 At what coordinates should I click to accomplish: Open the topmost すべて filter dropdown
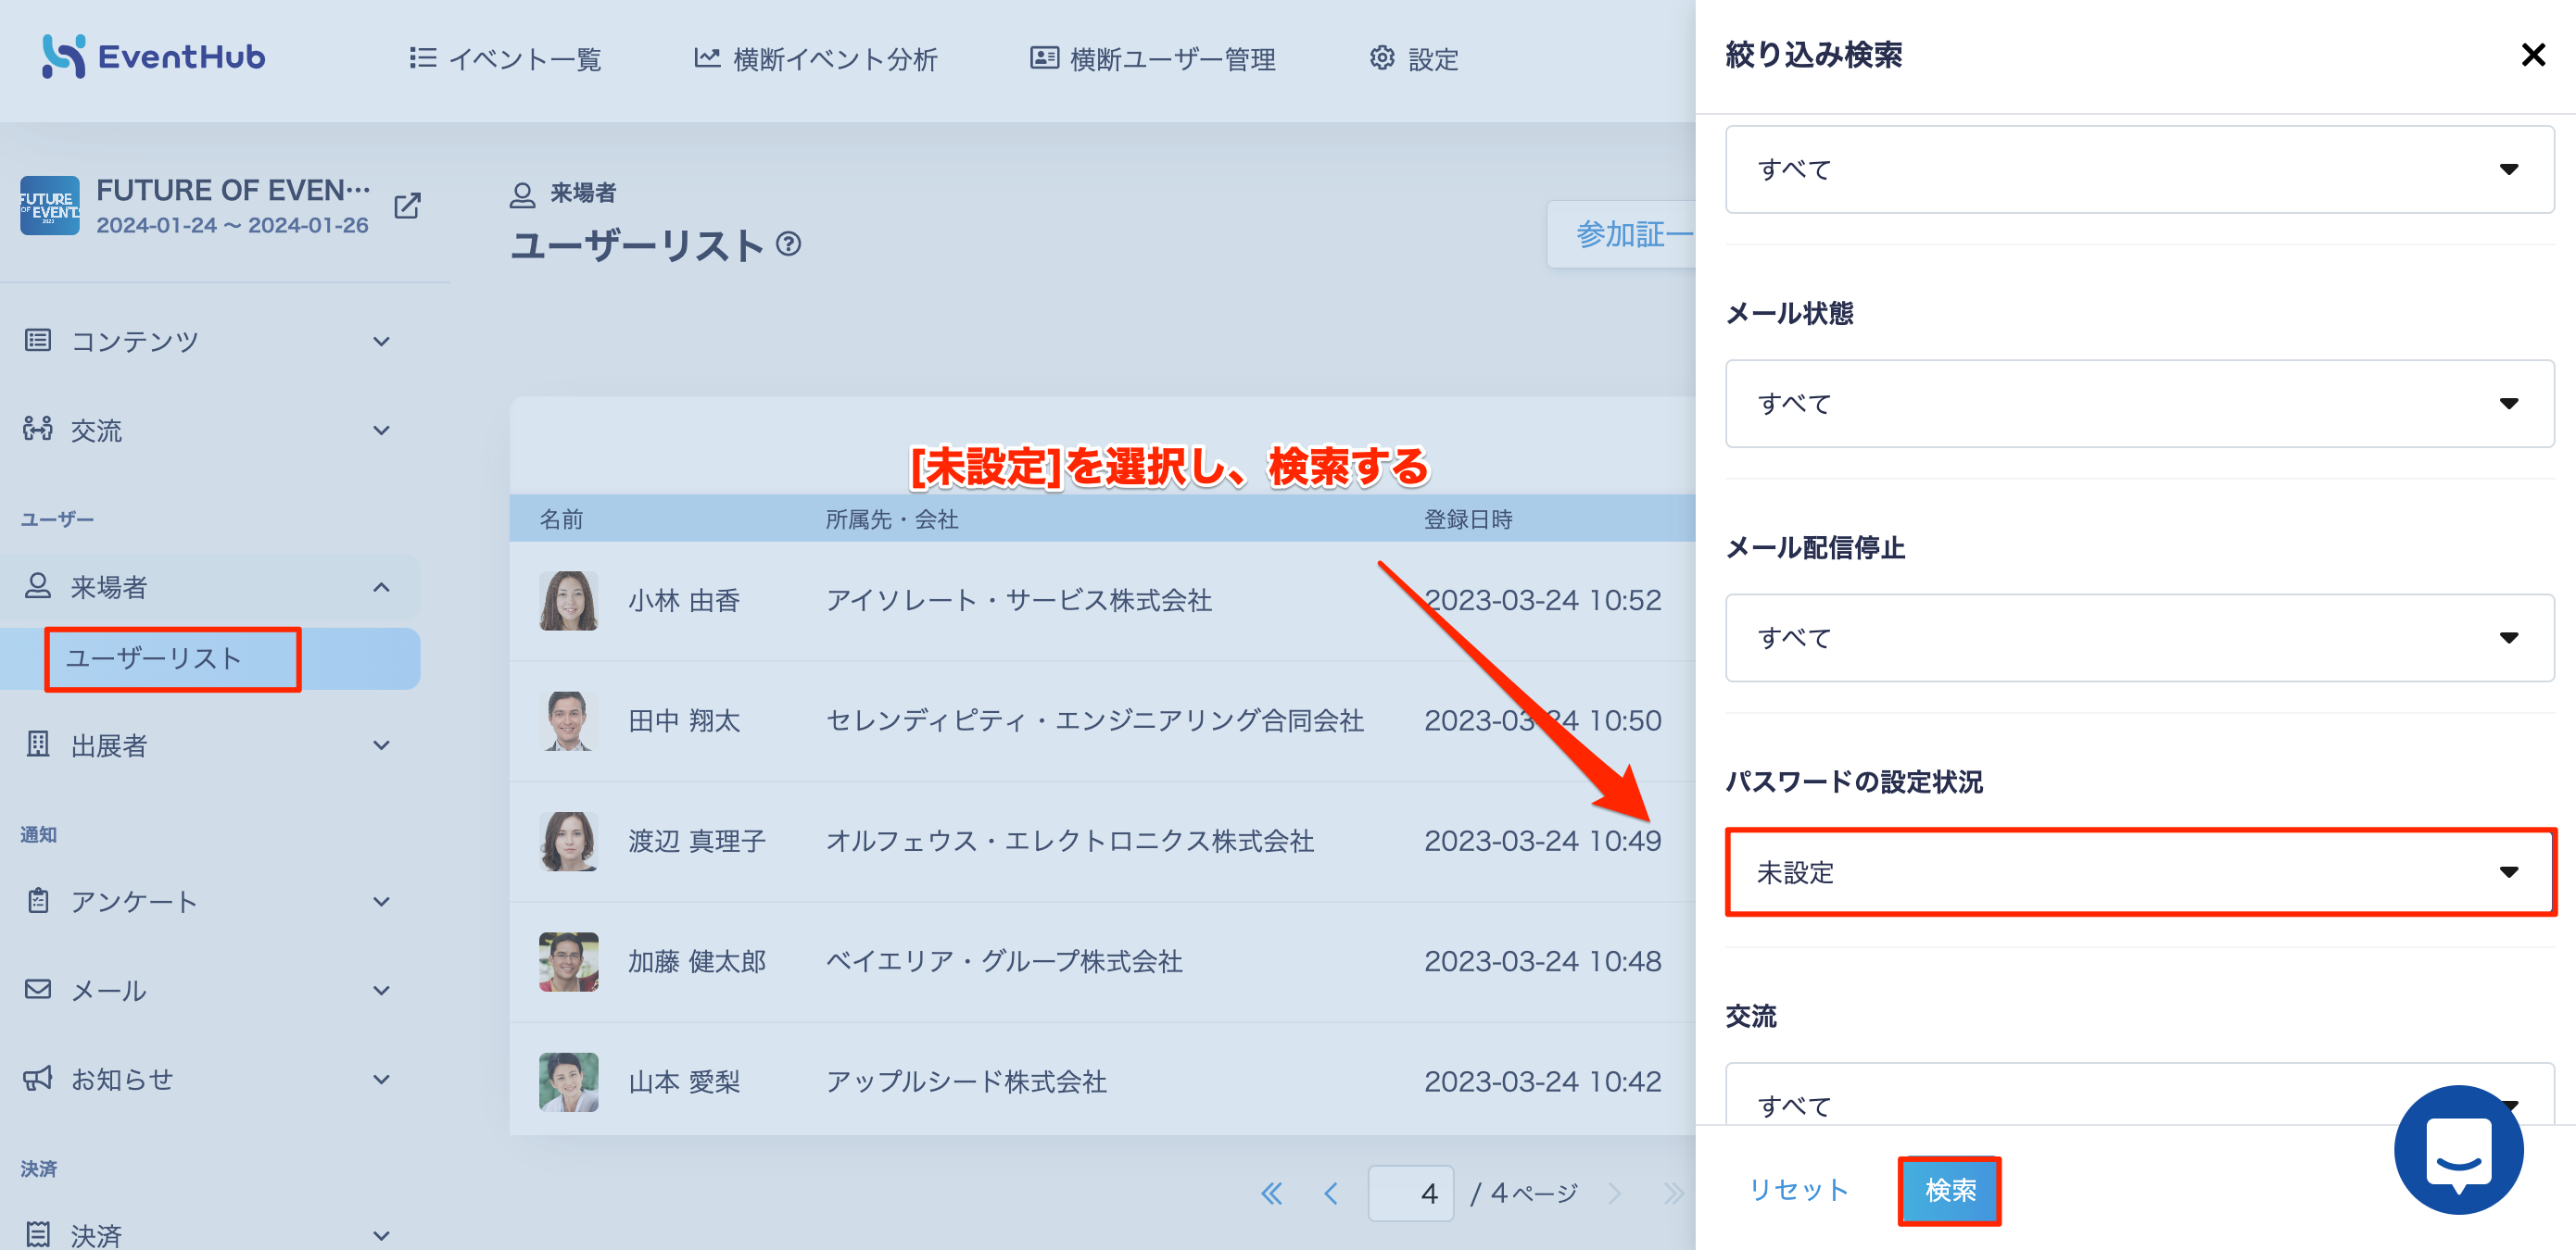tap(2139, 169)
